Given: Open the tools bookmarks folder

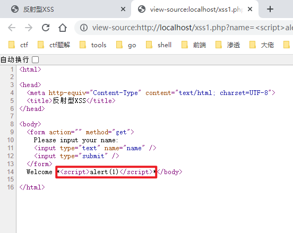Looking at the screenshot, I should [93, 45].
